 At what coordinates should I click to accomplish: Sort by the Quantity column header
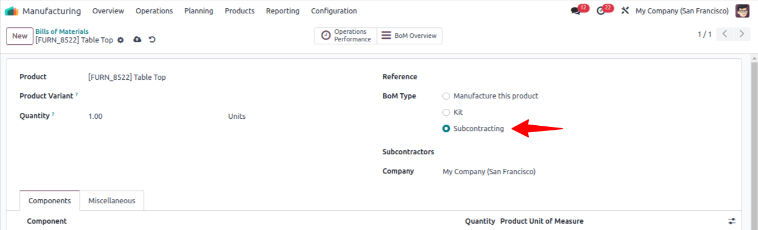coord(480,221)
